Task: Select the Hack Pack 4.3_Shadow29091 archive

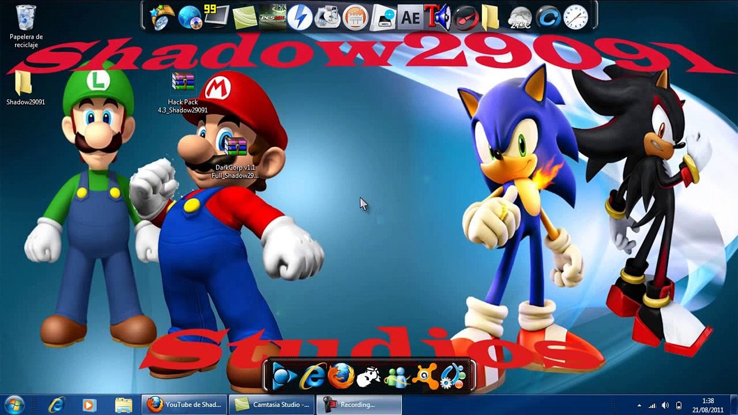Action: point(183,93)
